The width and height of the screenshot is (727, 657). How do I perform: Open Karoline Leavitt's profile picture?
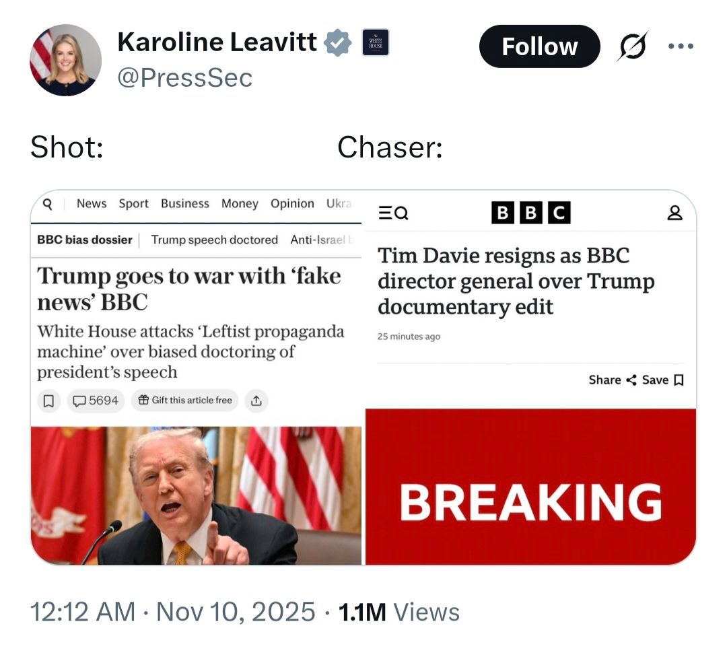click(65, 60)
